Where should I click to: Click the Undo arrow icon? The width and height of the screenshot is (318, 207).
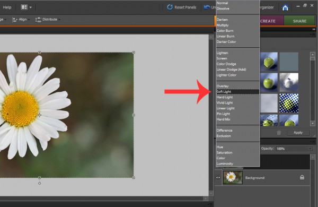point(207,7)
